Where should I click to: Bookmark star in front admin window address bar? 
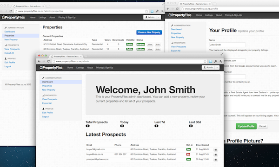tap(205, 61)
